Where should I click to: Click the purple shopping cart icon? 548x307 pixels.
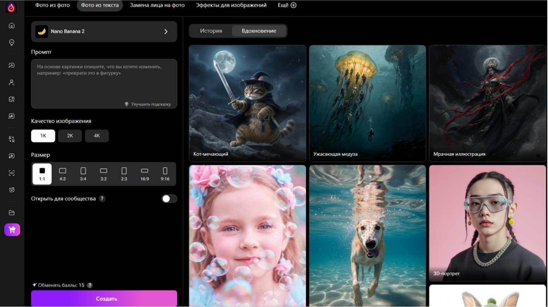pos(12,230)
